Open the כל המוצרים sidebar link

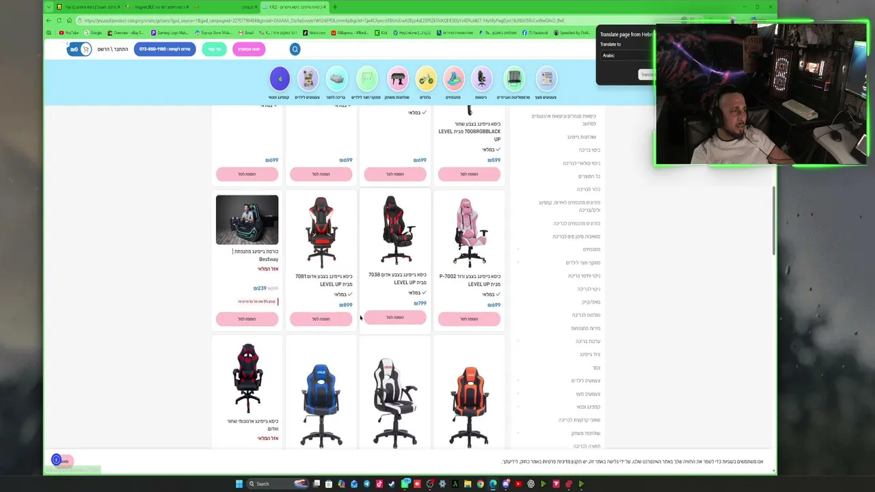(x=589, y=176)
